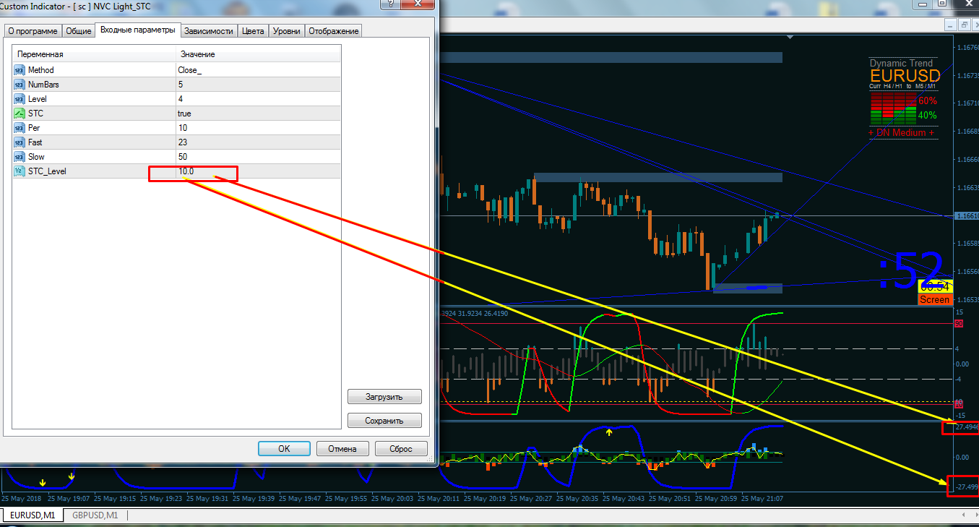
Task: Click the Dynamic Trend EURUSD heading
Action: 905,71
